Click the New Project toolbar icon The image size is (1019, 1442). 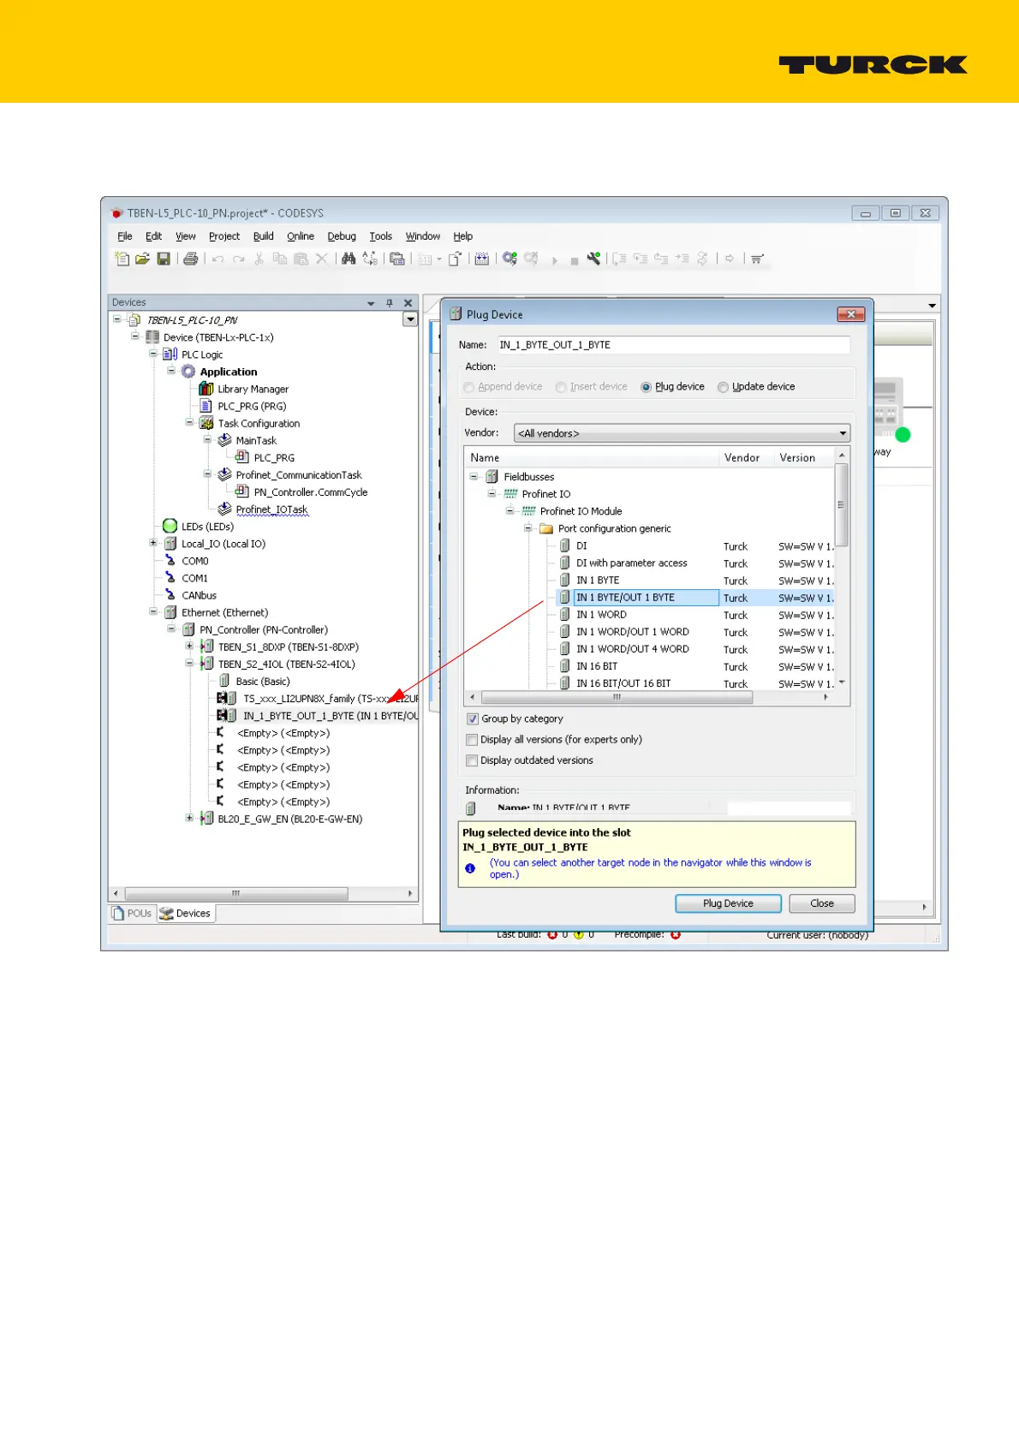122,259
